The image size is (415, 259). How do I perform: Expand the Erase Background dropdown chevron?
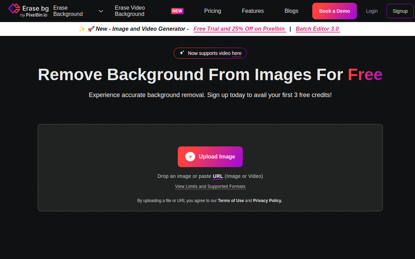pyautogui.click(x=101, y=11)
